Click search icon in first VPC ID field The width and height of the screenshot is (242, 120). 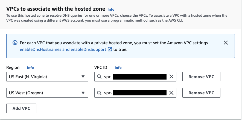tap(99, 77)
